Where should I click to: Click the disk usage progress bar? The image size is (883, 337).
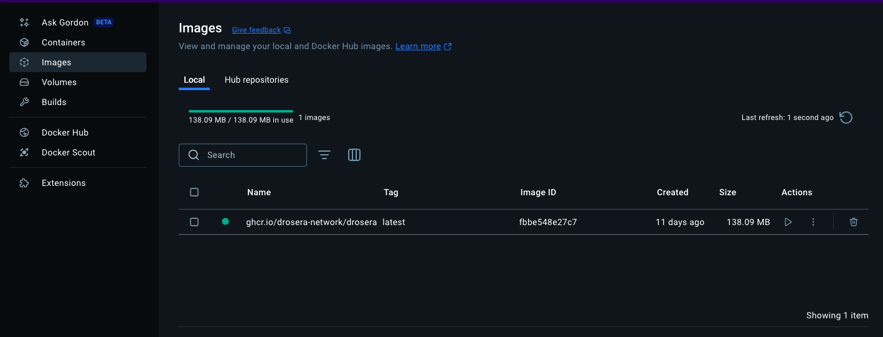tap(241, 111)
